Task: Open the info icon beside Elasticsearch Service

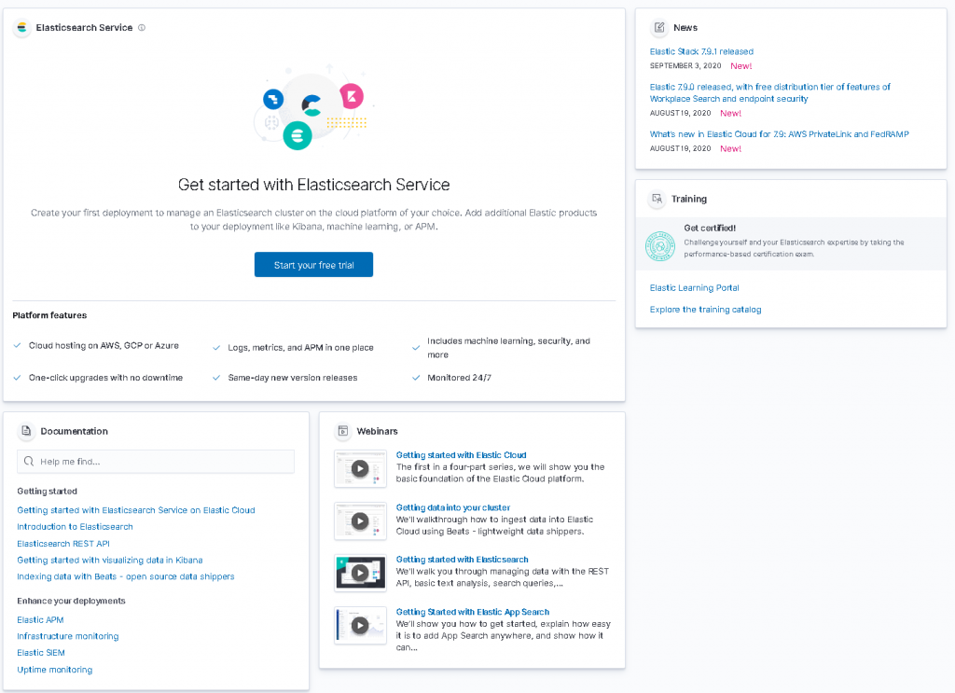Action: pos(142,27)
